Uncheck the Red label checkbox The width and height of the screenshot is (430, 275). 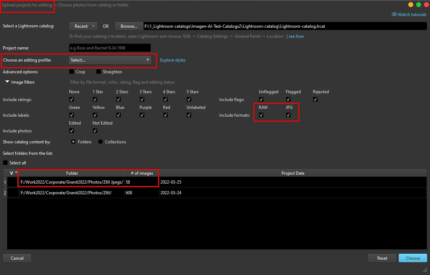pos(166,115)
